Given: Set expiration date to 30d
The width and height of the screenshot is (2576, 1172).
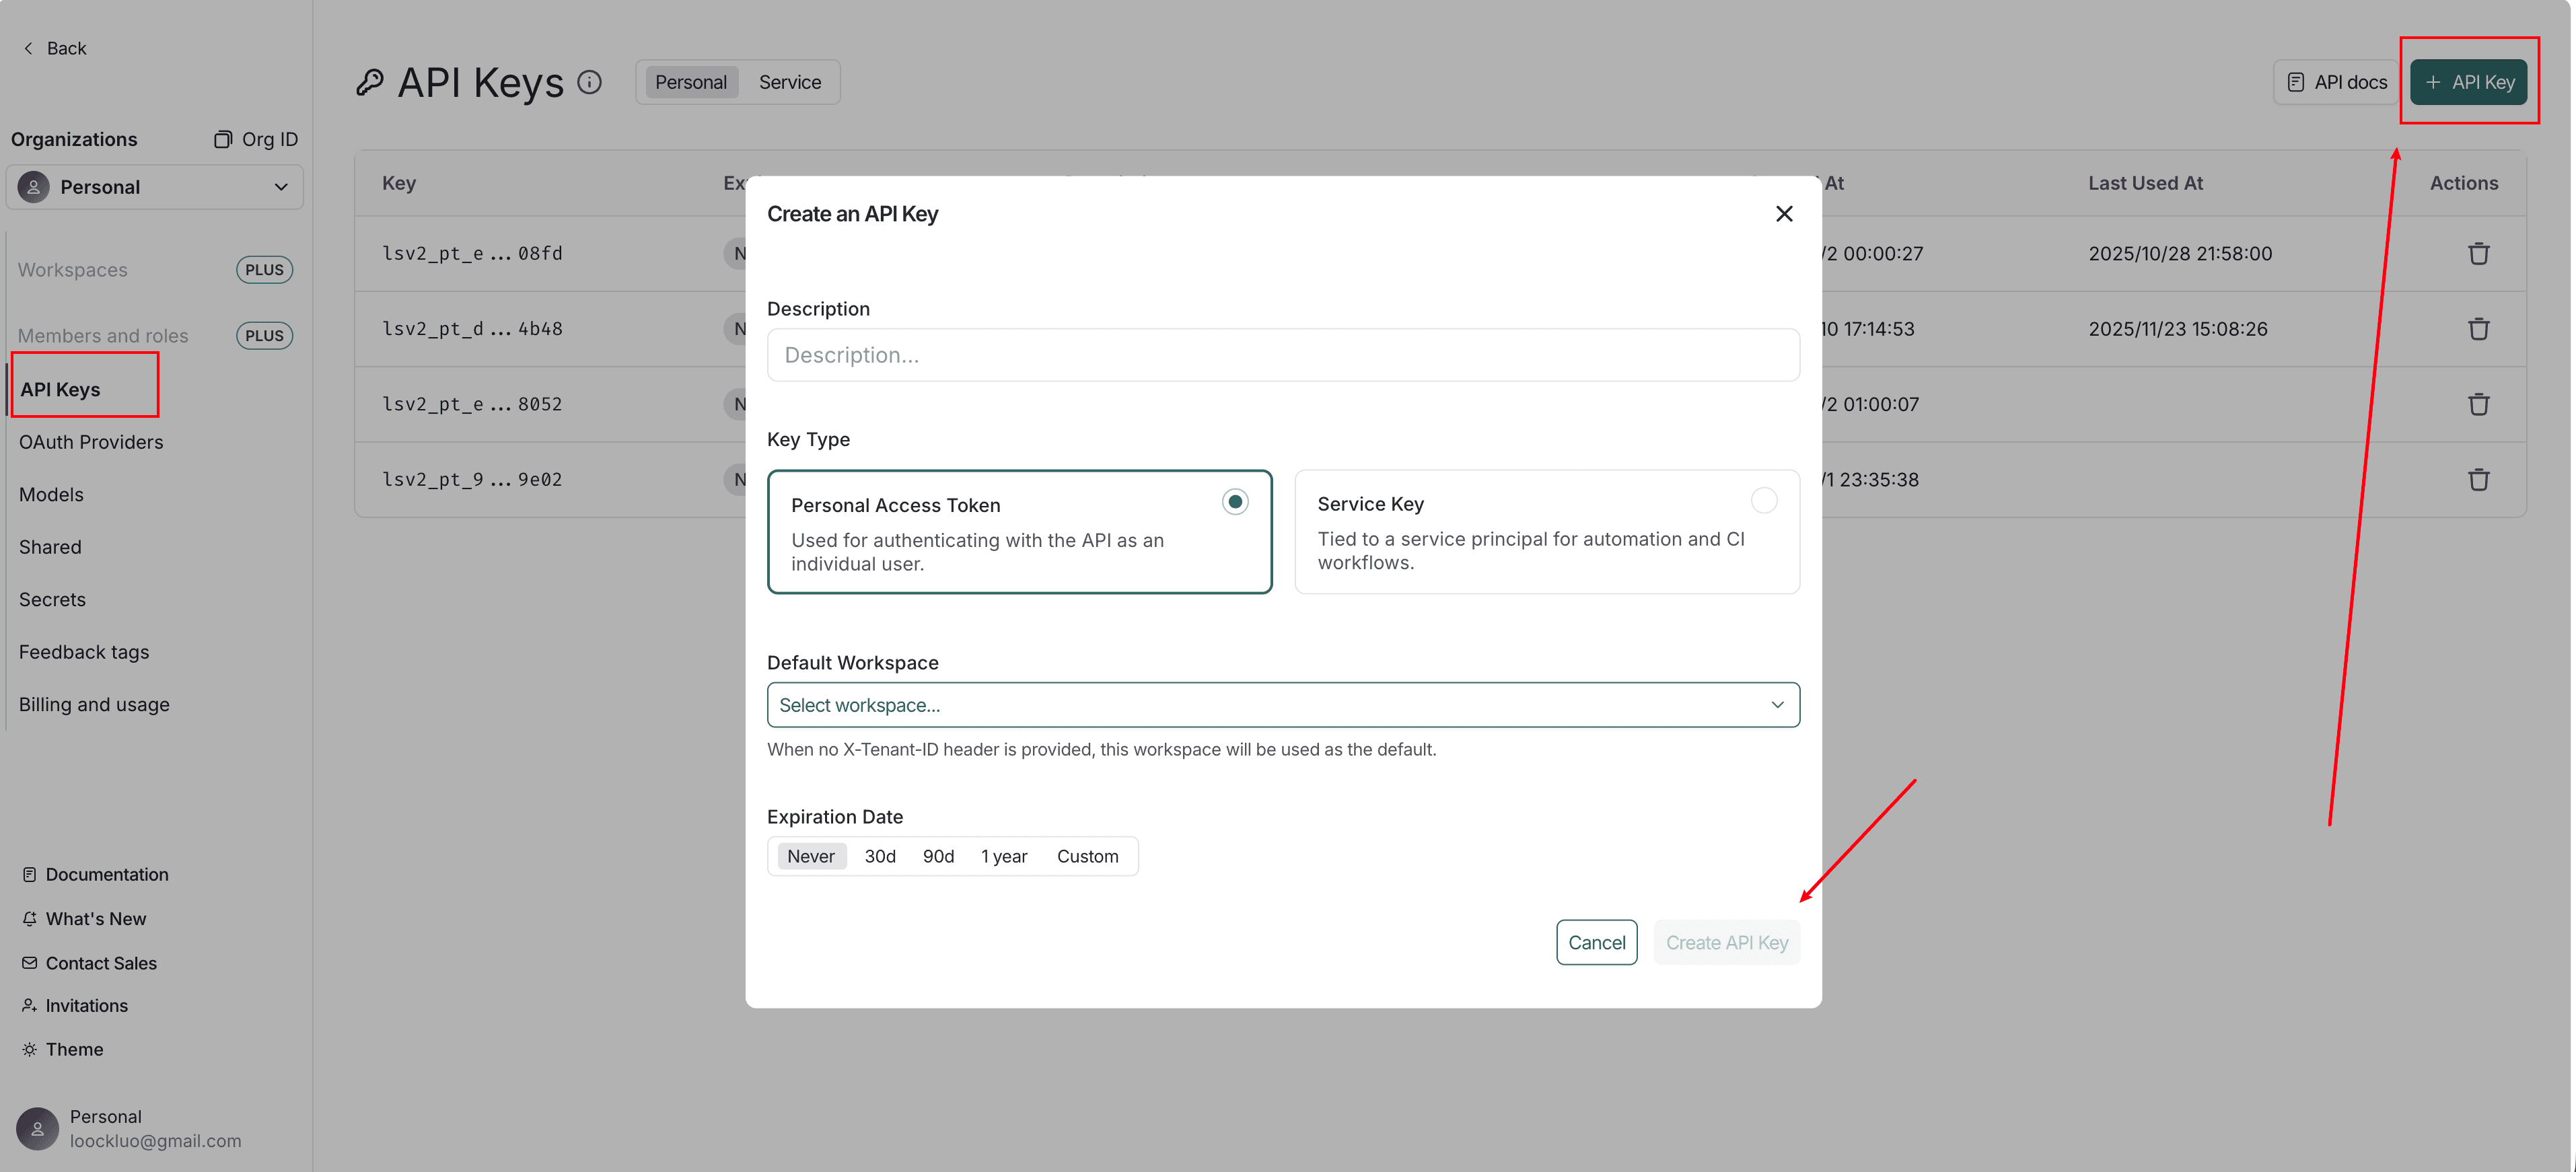Looking at the screenshot, I should coord(879,856).
